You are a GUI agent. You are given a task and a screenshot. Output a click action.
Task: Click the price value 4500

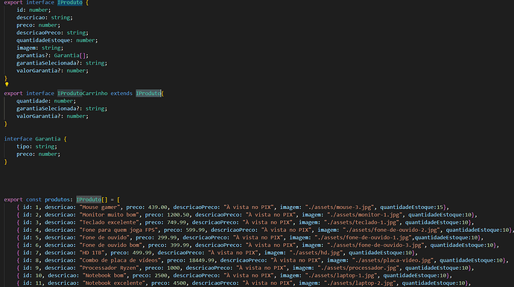tap(180, 283)
